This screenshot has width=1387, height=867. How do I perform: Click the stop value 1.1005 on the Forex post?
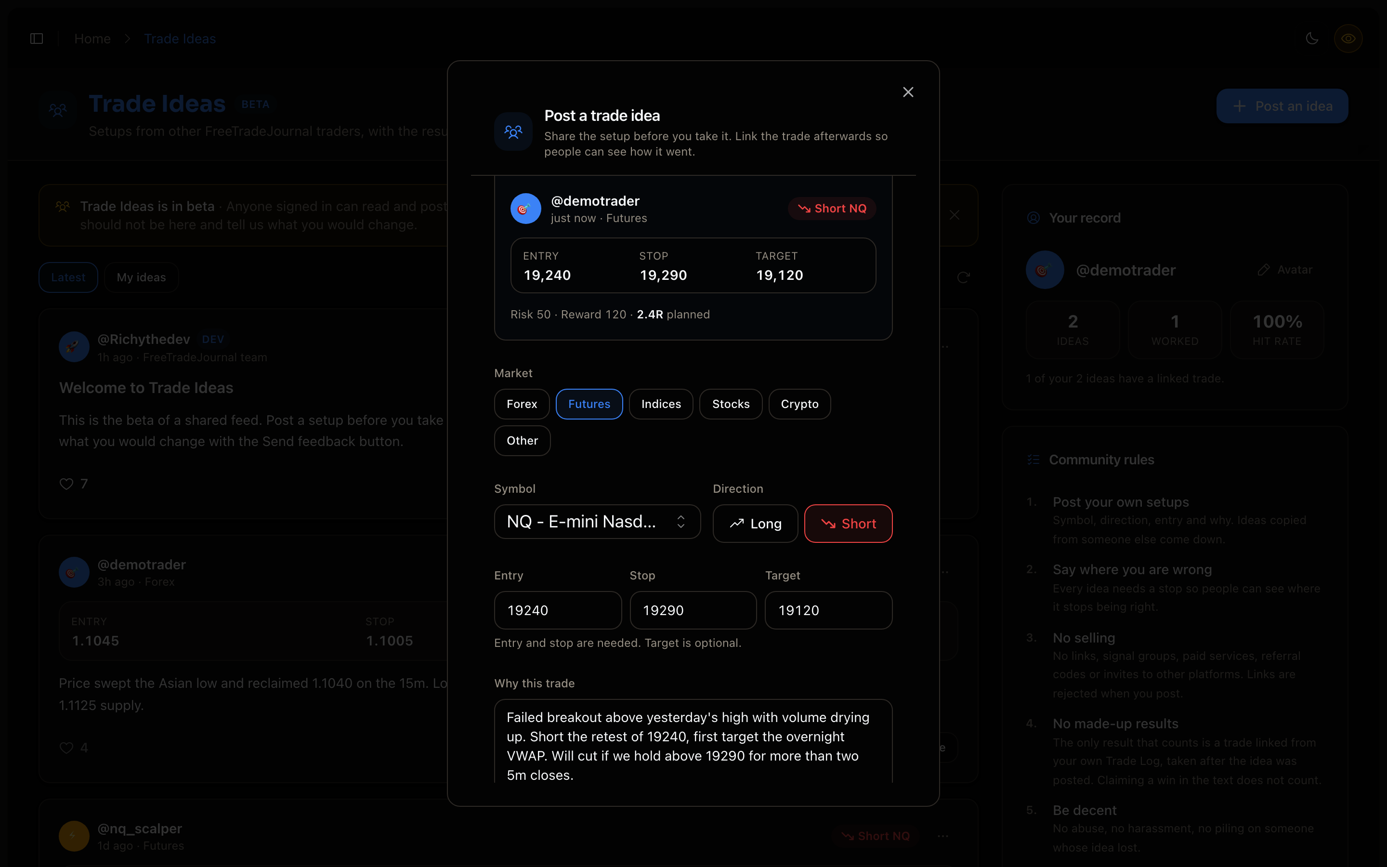(390, 641)
